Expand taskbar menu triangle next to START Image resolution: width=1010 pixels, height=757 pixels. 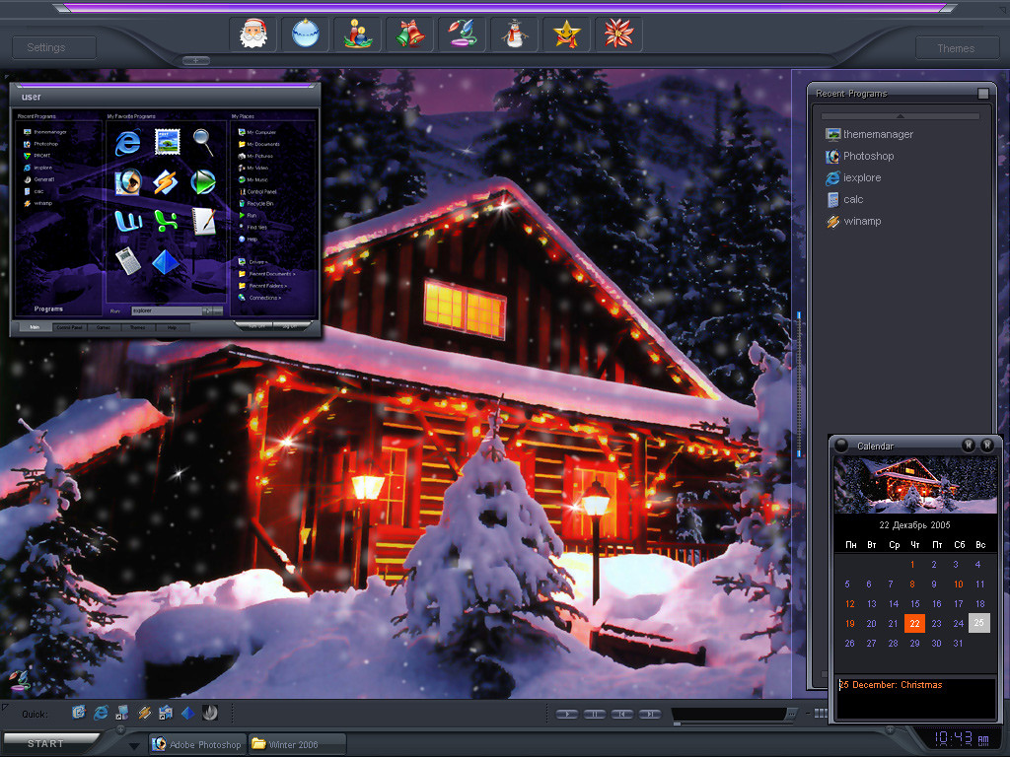tap(133, 746)
